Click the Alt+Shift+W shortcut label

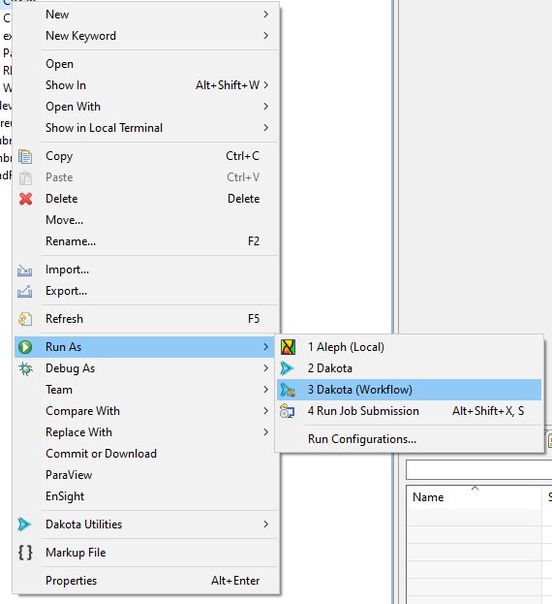[228, 84]
